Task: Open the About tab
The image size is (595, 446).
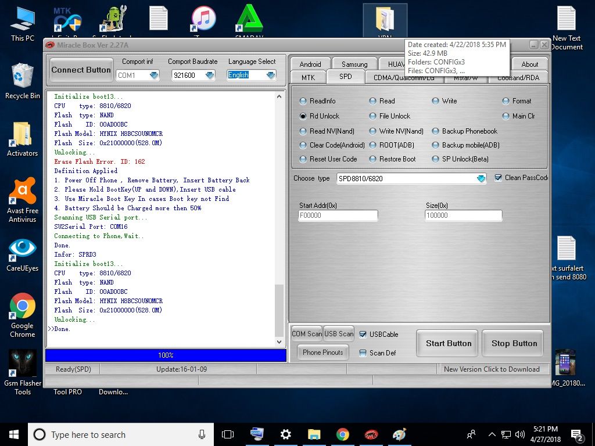Action: [x=530, y=64]
